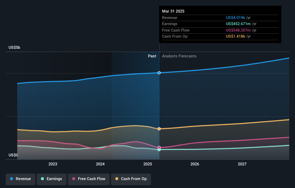The image size is (295, 188).
Task: Click the 2024 x-axis label
Action: [x=100, y=164]
